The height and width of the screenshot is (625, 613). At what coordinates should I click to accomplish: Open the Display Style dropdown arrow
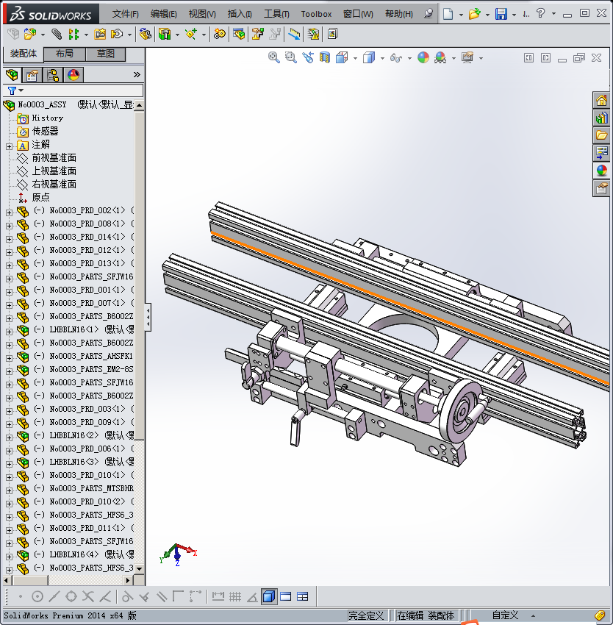pos(381,57)
